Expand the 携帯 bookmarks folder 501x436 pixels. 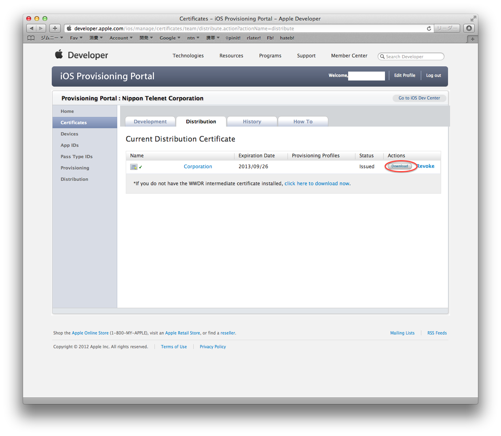[x=213, y=38]
